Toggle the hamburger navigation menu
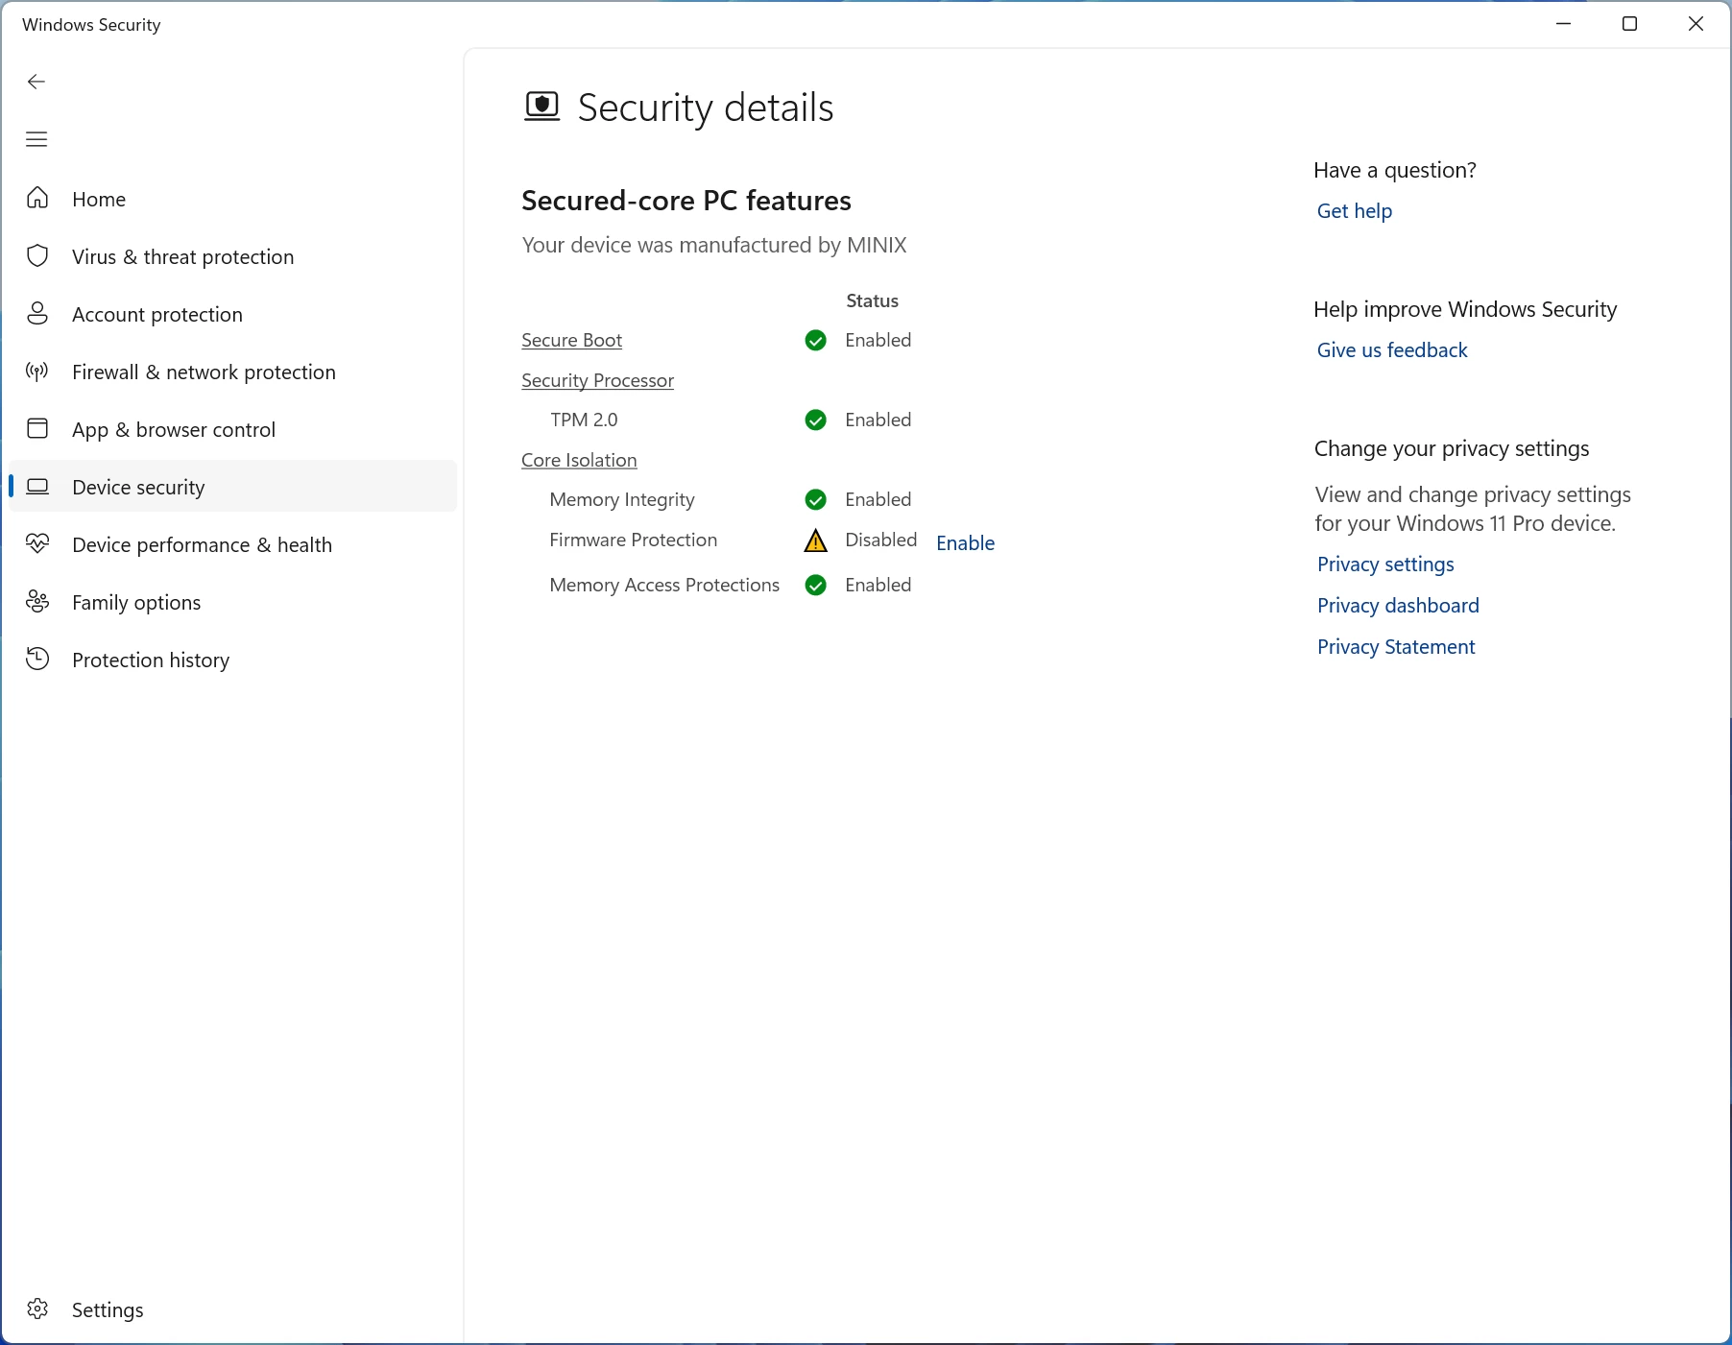 coord(36,139)
